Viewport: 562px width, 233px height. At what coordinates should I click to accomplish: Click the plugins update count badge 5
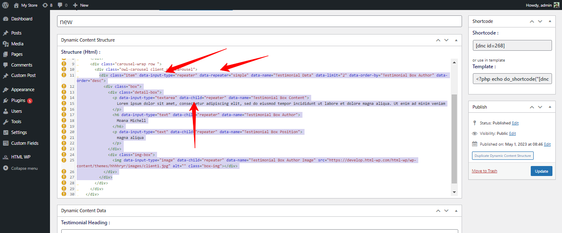pyautogui.click(x=30, y=101)
